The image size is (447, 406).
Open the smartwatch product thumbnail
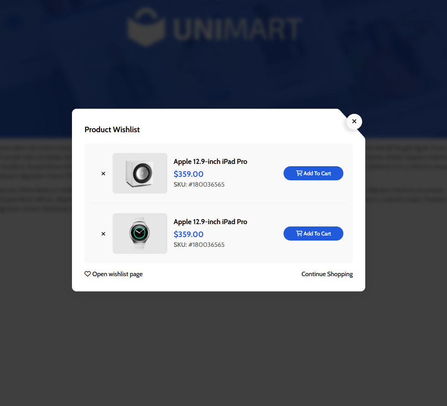click(x=140, y=233)
